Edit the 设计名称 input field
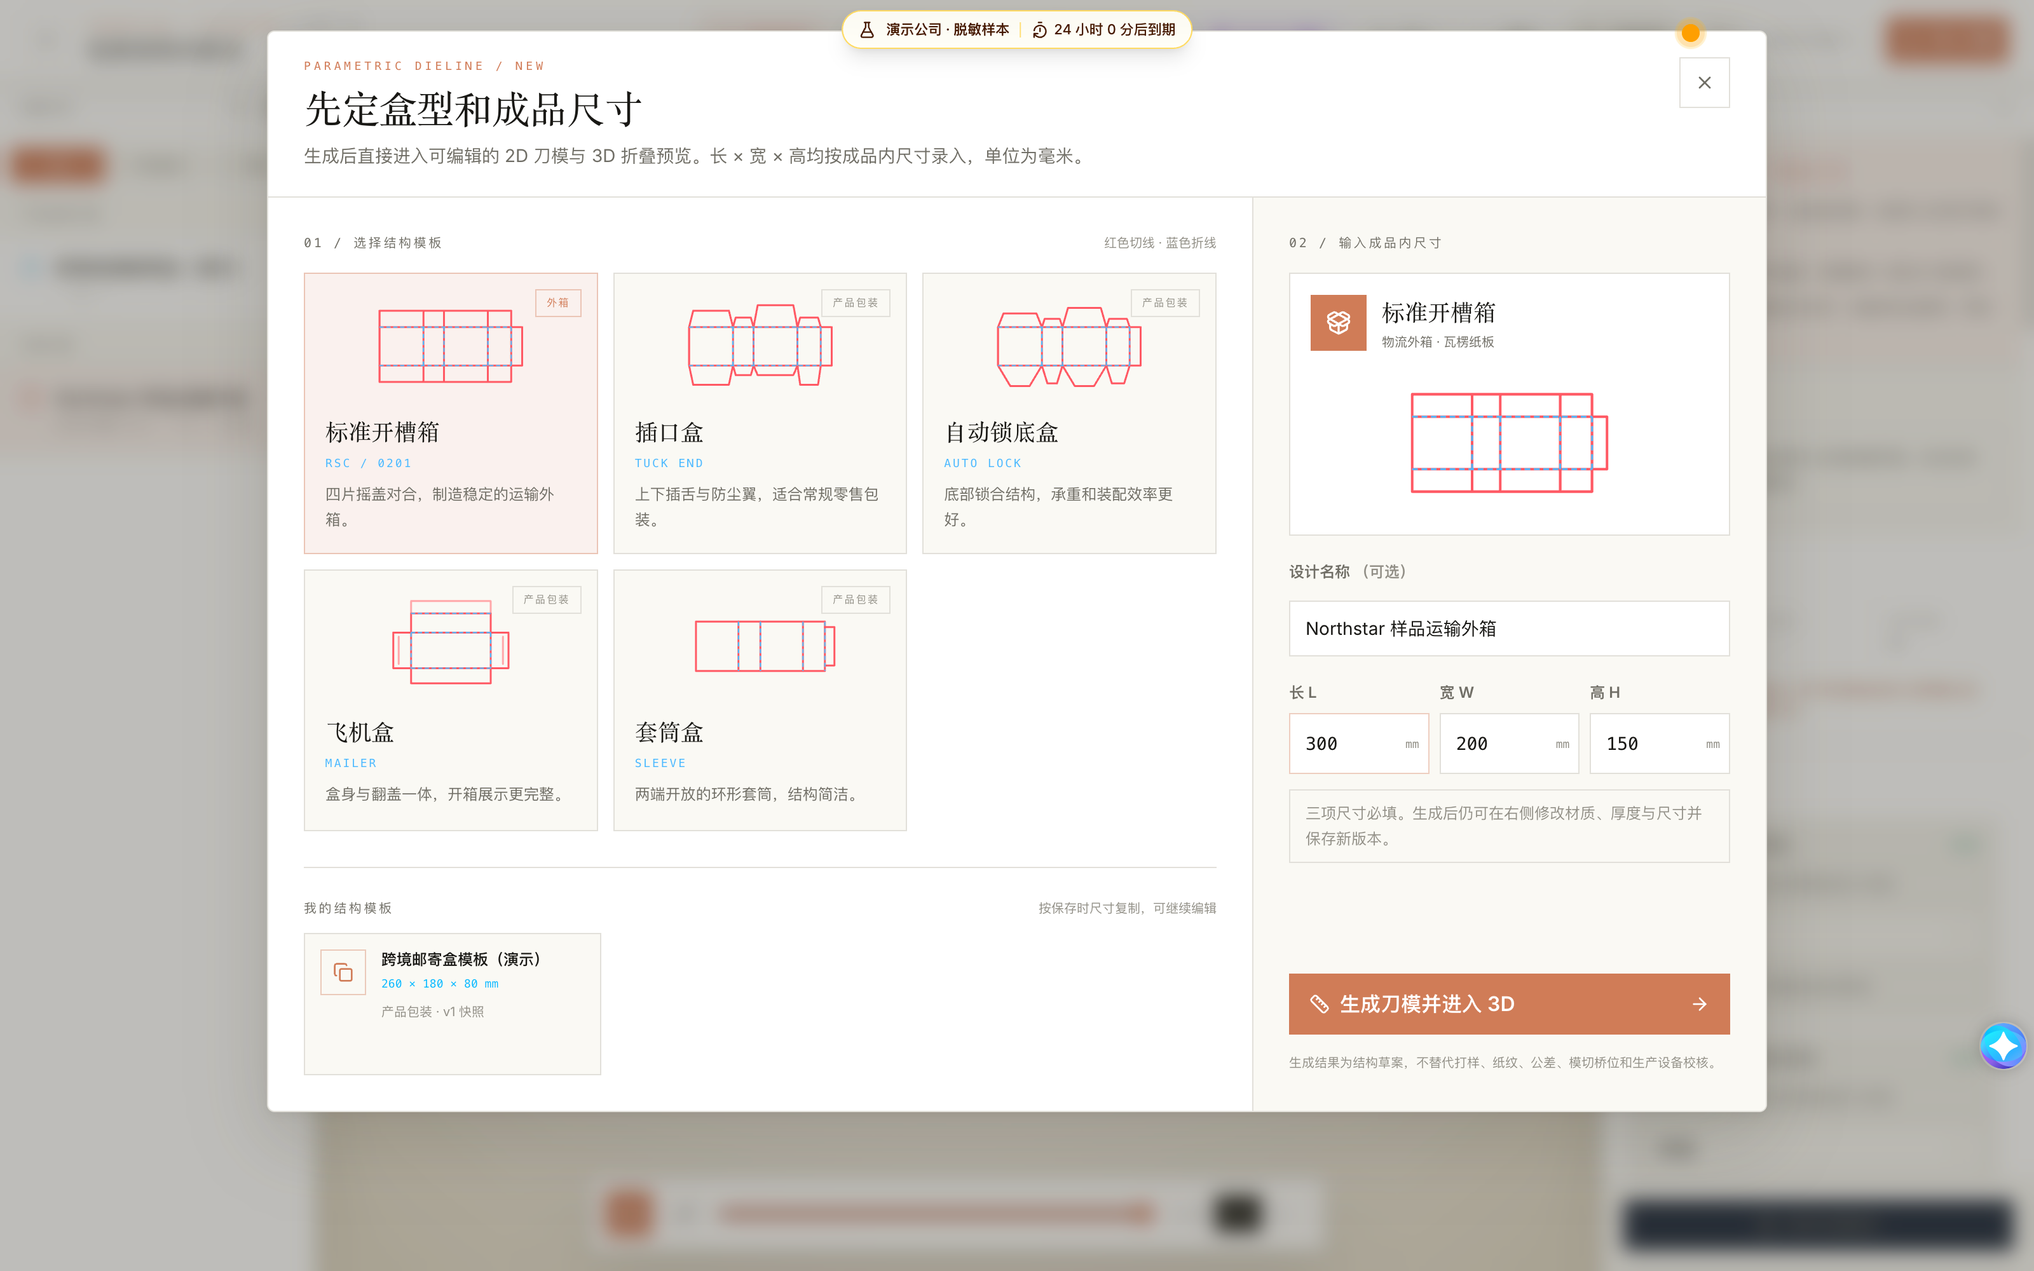This screenshot has height=1271, width=2034. point(1509,628)
